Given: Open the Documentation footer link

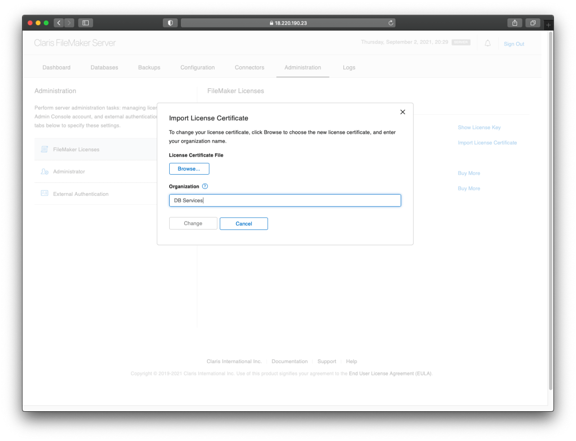Looking at the screenshot, I should pos(290,361).
